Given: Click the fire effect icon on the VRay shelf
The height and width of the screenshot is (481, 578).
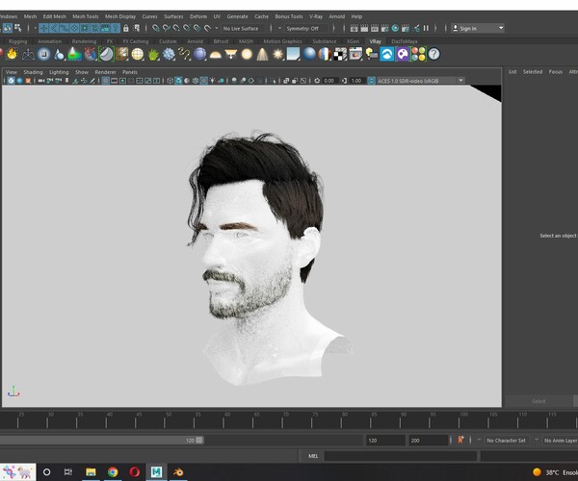Looking at the screenshot, I should [x=13, y=54].
